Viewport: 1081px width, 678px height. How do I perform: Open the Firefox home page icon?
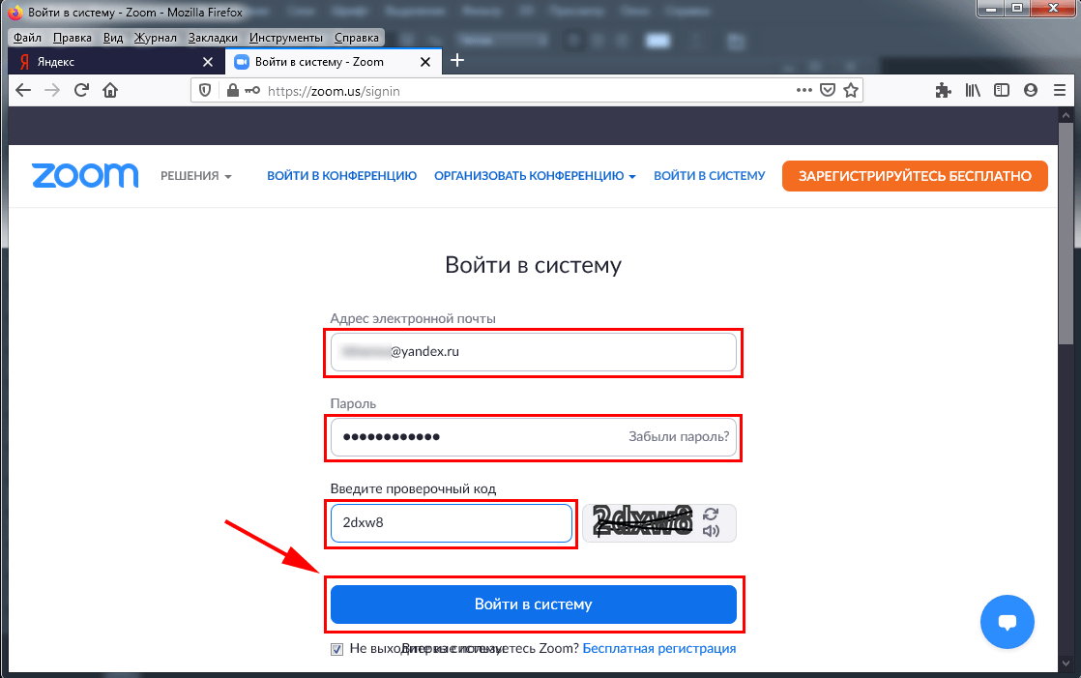point(110,90)
